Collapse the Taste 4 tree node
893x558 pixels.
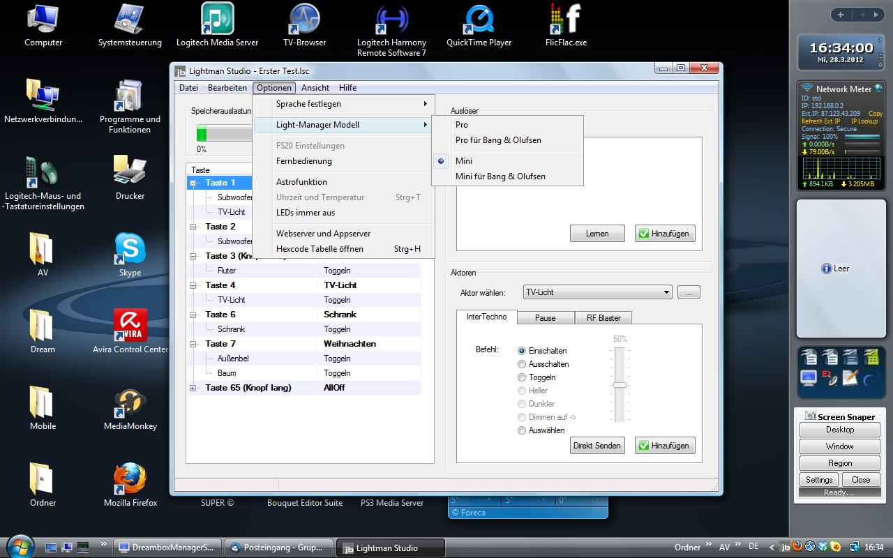click(x=193, y=285)
